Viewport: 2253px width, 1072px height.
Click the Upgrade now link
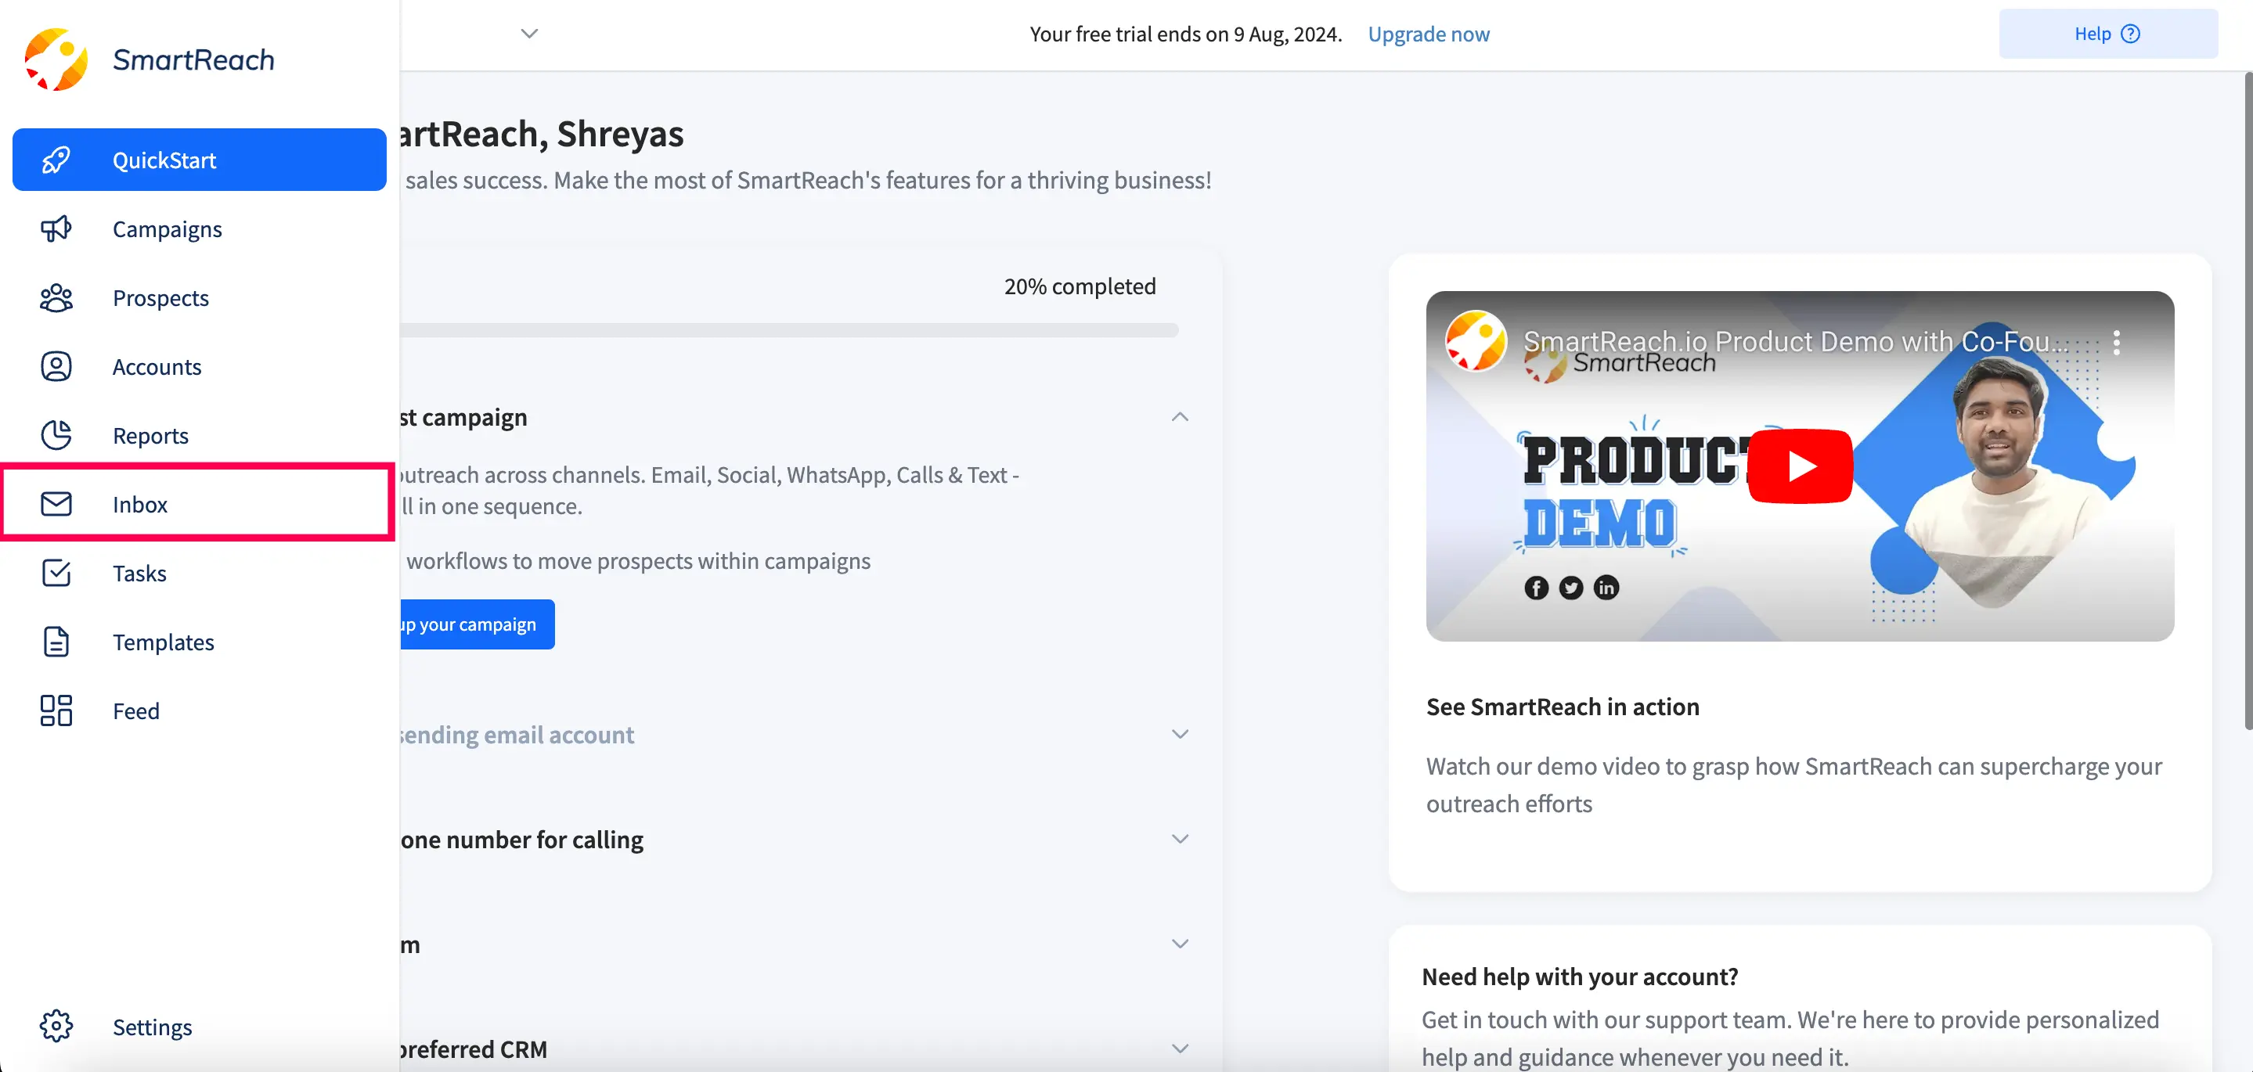[x=1428, y=34]
